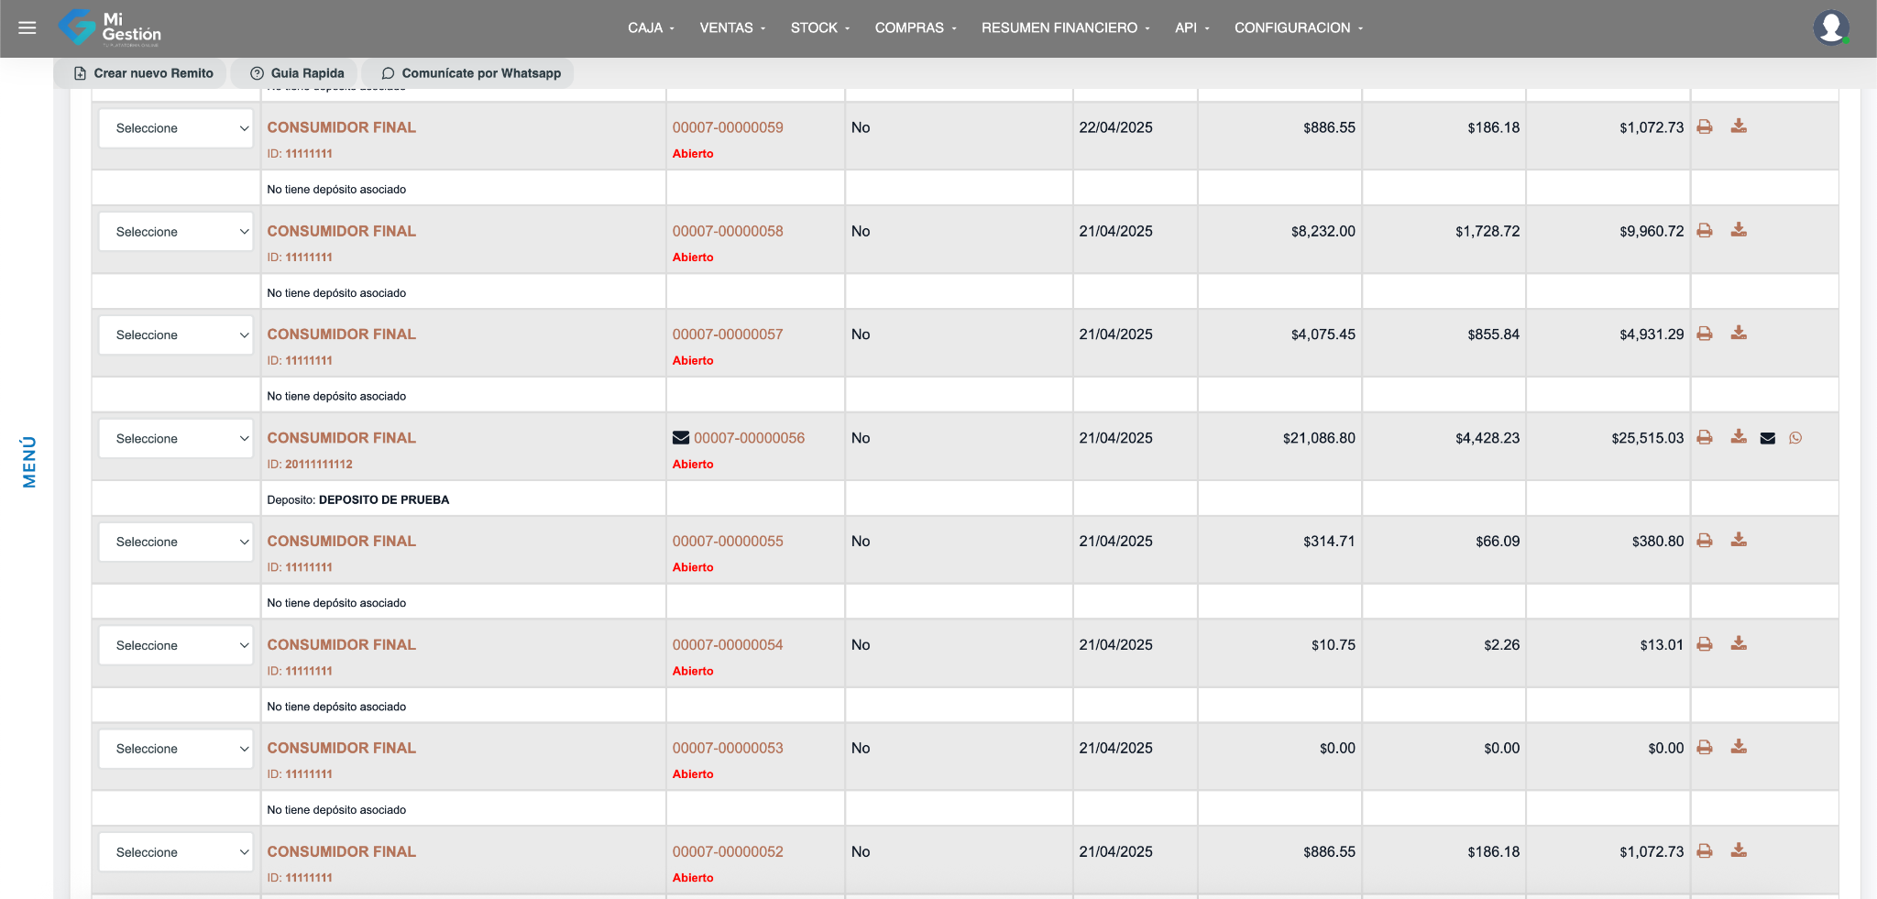Viewport: 1877px width, 899px height.
Task: Download remito 00007-00000055
Action: click(1738, 541)
